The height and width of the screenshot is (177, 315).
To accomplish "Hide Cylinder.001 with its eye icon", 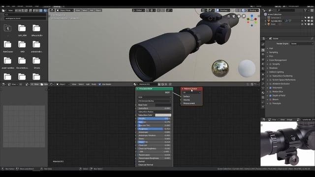I will [x=302, y=21].
